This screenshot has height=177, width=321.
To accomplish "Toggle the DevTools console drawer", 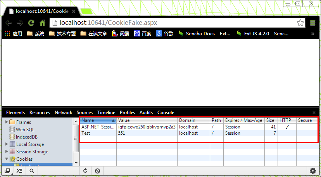I will 19,171.
